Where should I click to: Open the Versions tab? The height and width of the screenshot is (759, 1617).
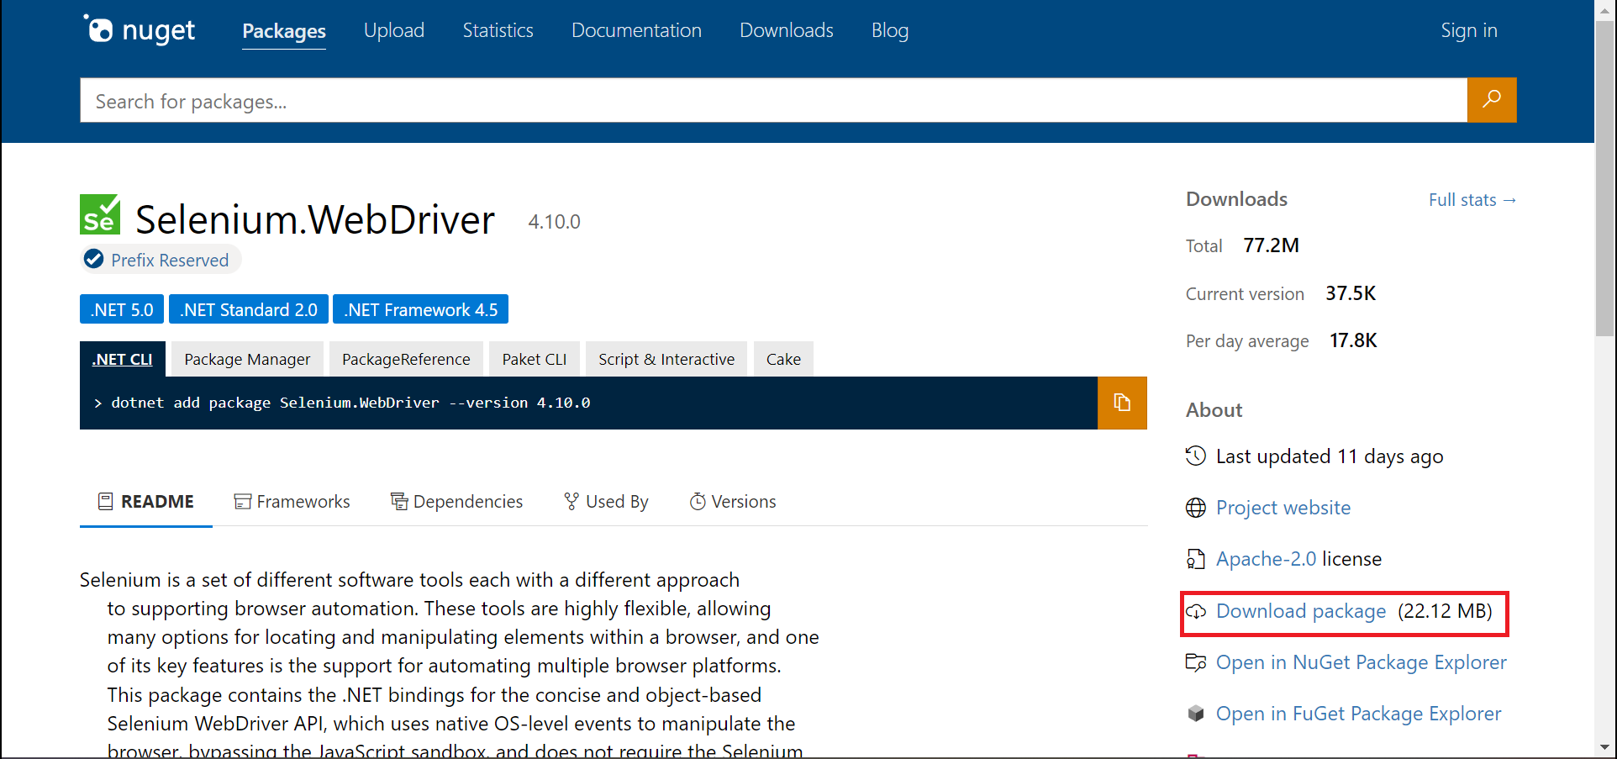pyautogui.click(x=743, y=501)
